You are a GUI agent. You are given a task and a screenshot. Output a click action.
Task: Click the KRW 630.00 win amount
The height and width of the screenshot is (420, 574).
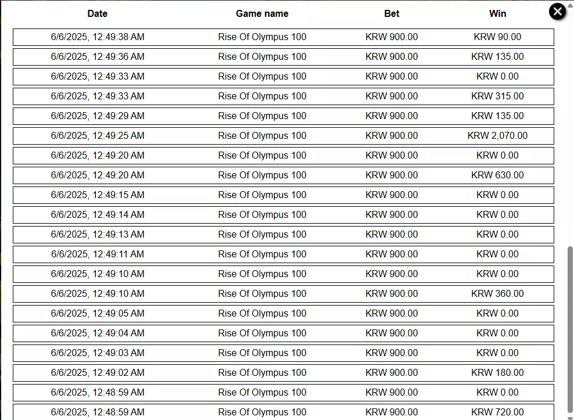[497, 175]
